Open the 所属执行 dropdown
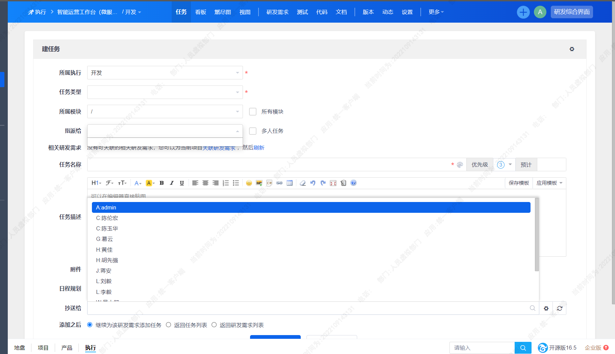The height and width of the screenshot is (354, 615). 165,73
